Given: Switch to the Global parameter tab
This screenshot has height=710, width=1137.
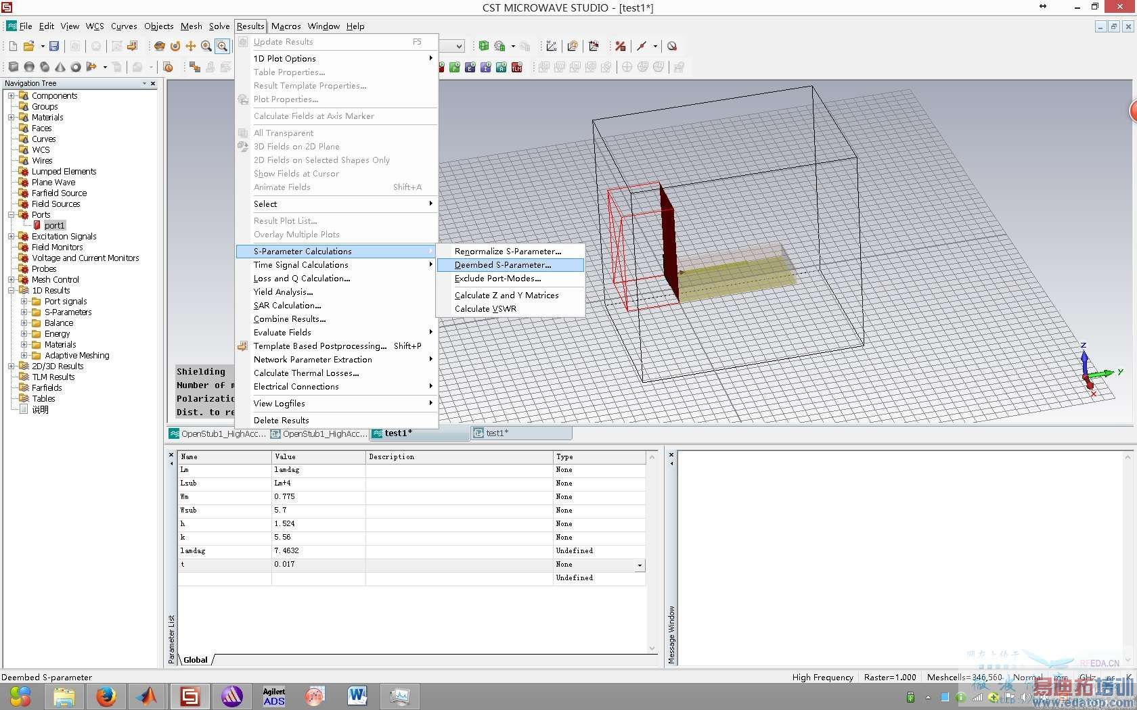Looking at the screenshot, I should coord(196,660).
